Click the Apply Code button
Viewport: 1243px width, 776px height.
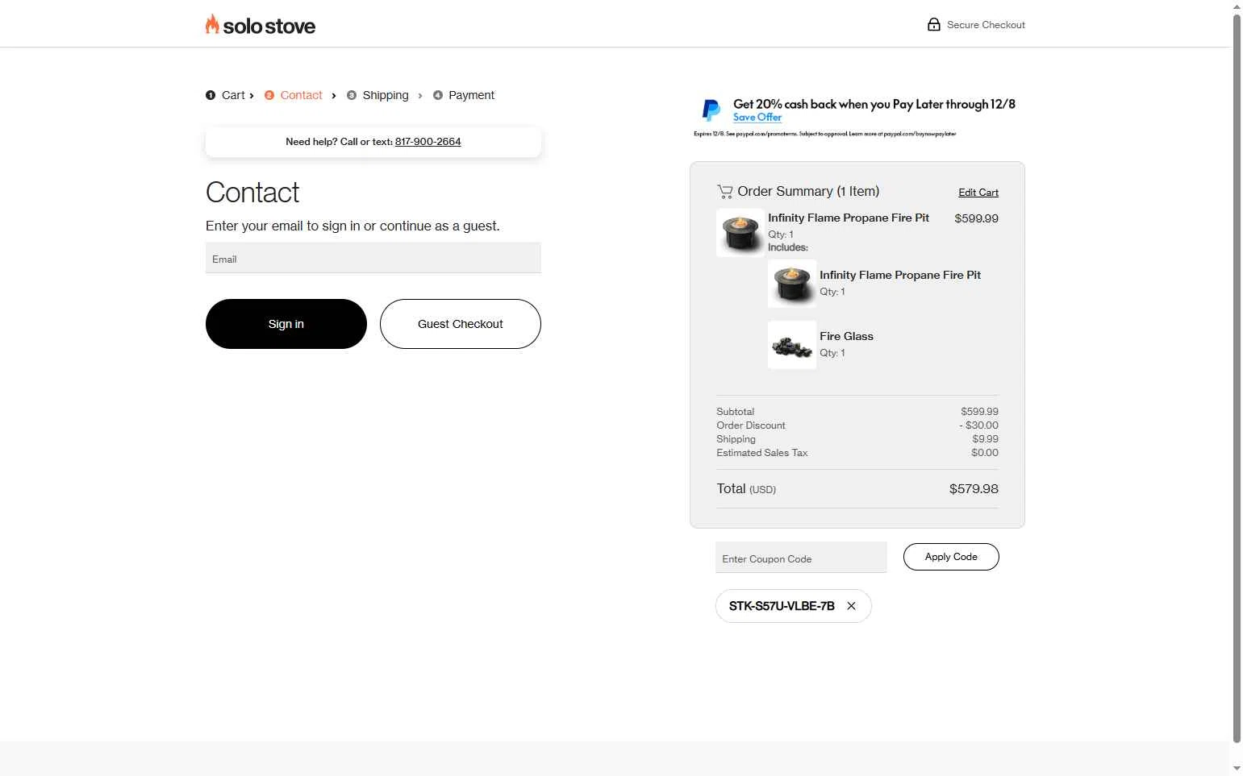coord(951,557)
